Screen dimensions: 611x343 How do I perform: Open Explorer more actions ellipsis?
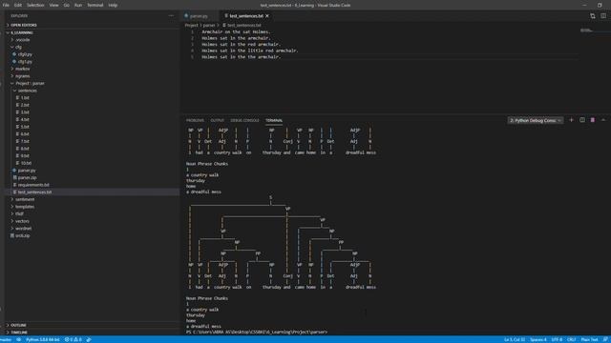pos(171,16)
